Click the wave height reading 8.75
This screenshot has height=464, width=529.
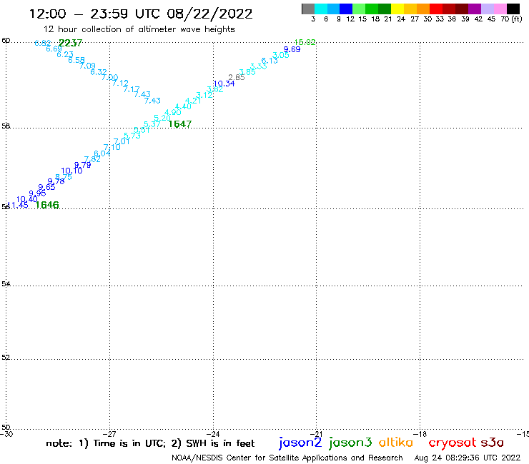pos(64,177)
